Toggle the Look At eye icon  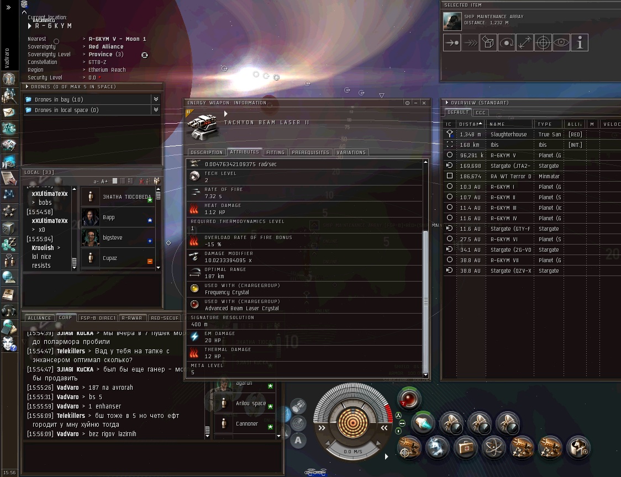561,43
